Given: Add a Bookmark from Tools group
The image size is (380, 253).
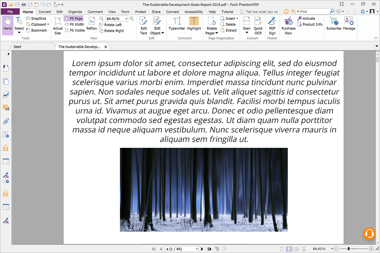Looking at the screenshot, I should click(36, 30).
